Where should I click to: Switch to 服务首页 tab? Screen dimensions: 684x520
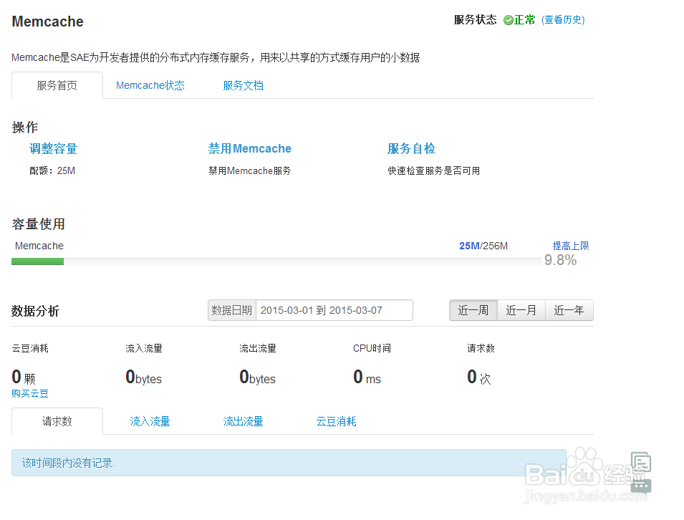[57, 85]
